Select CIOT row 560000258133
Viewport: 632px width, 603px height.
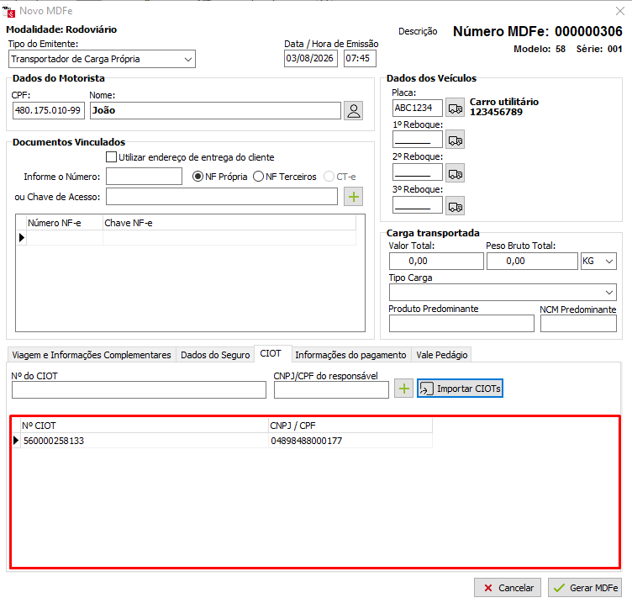(x=222, y=441)
